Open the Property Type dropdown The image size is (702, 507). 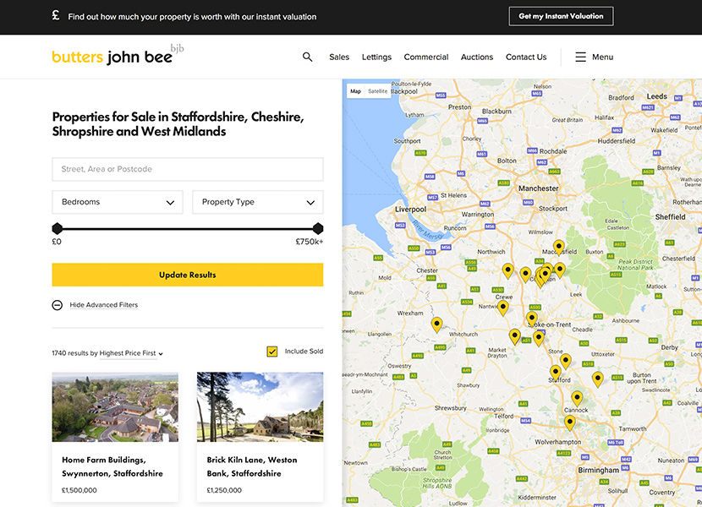click(257, 202)
